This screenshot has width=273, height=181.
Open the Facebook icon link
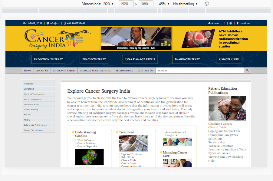click(224, 23)
